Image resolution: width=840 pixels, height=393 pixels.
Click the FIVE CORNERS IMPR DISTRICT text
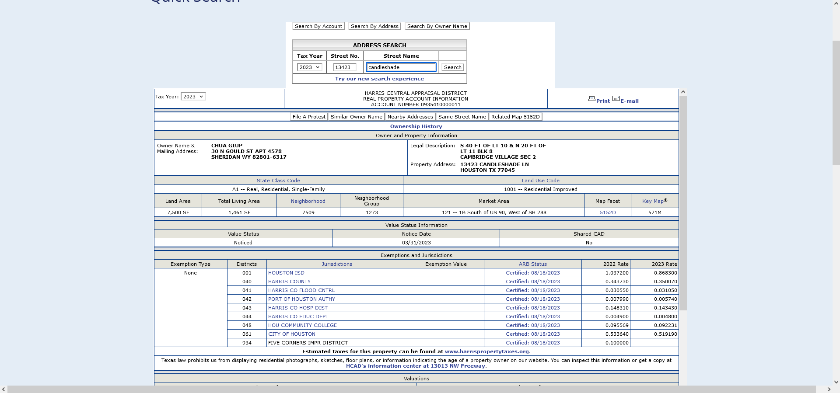pyautogui.click(x=308, y=343)
